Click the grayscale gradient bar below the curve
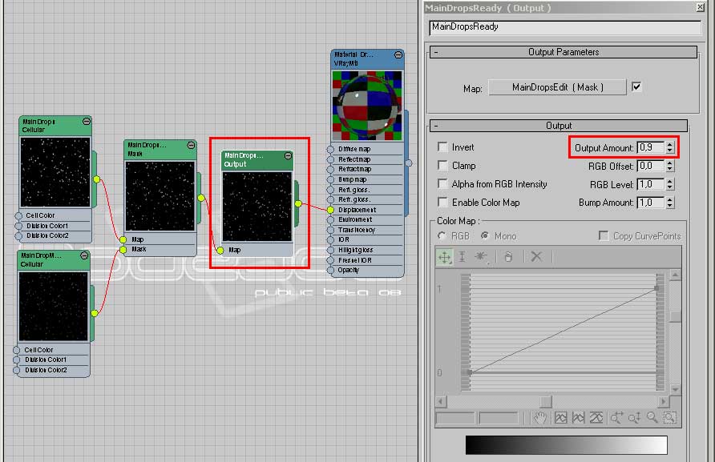Screen dimensions: 715x462 pos(566,445)
